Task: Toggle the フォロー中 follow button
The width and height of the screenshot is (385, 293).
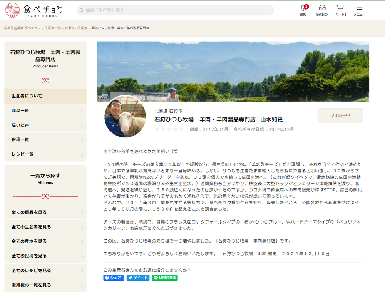Action: [340, 116]
